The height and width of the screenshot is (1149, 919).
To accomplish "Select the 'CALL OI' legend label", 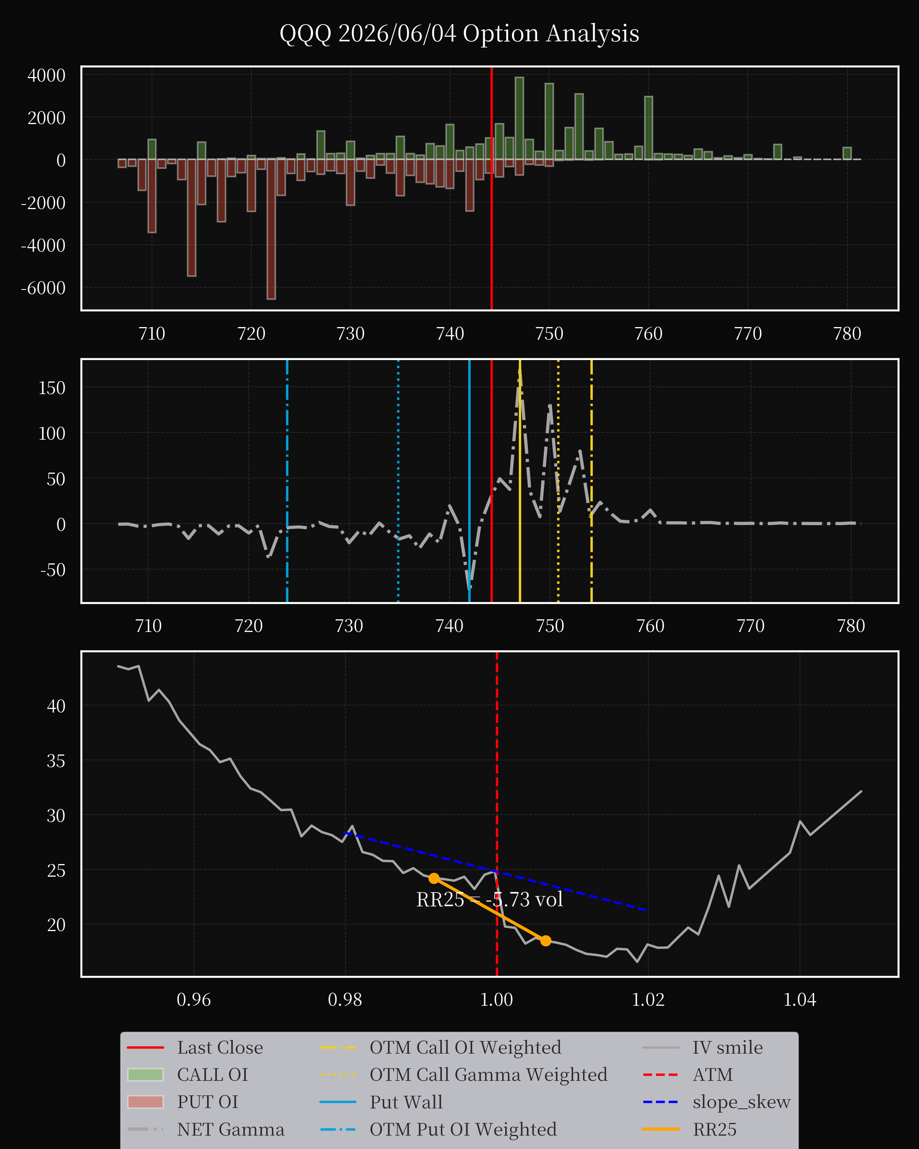I will click(x=213, y=1074).
